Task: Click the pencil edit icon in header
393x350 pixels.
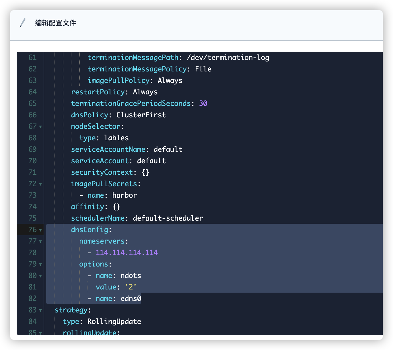Action: point(23,23)
